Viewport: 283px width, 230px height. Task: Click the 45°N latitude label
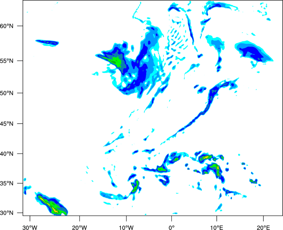coord(7,123)
